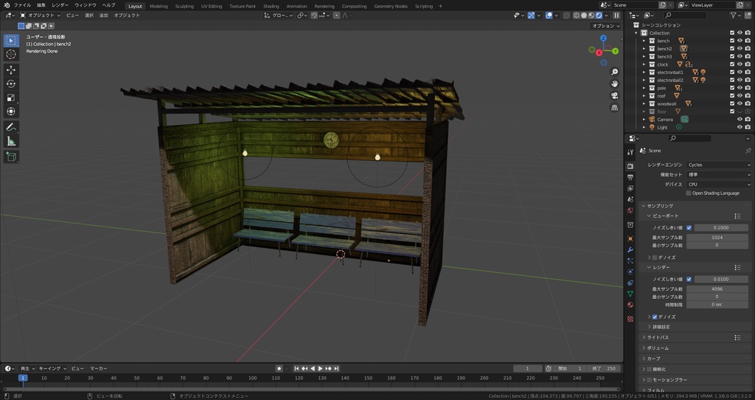This screenshot has height=400, width=755.
Task: Hide the clock collection in viewport
Action: click(x=740, y=65)
